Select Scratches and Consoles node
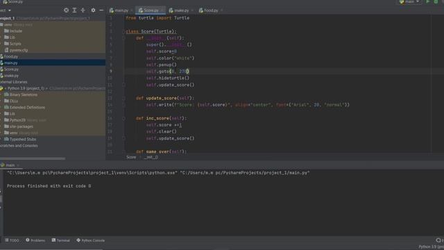444x250 pixels. point(19,146)
